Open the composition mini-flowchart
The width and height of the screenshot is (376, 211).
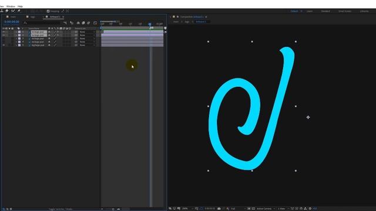(x=65, y=23)
